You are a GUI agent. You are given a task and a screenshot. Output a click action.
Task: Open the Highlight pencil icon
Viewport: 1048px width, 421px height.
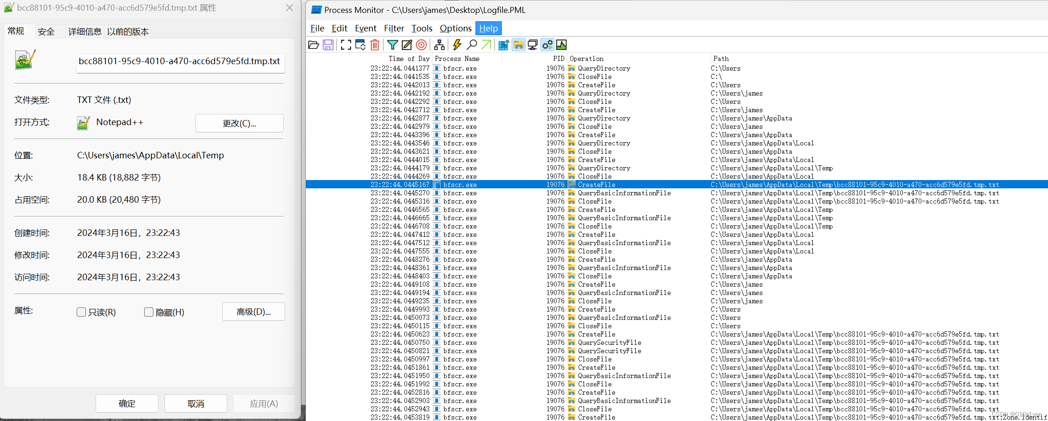click(407, 45)
